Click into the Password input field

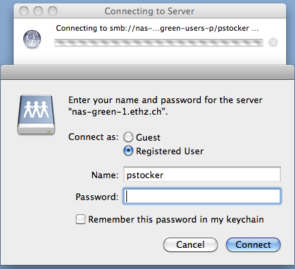tap(202, 196)
